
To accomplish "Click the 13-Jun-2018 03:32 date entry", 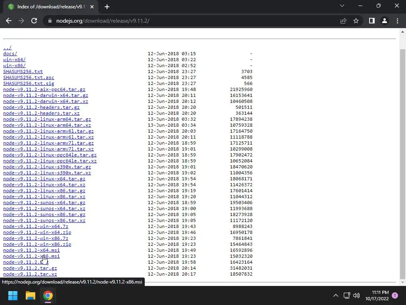I will tap(172, 119).
